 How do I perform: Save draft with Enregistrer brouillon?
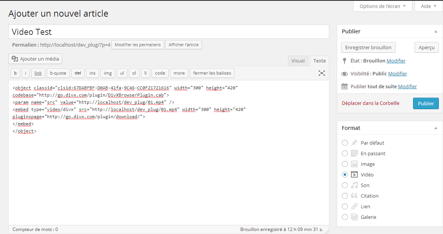coord(368,47)
